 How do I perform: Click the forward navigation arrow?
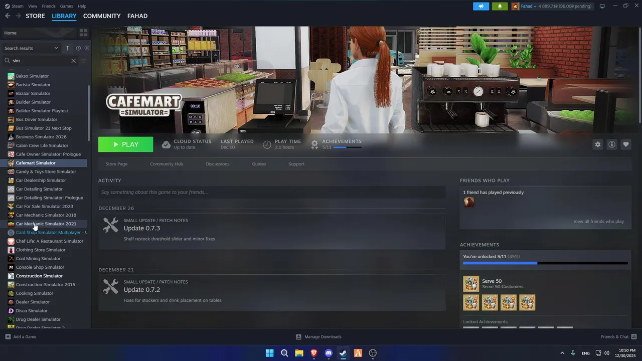point(18,16)
